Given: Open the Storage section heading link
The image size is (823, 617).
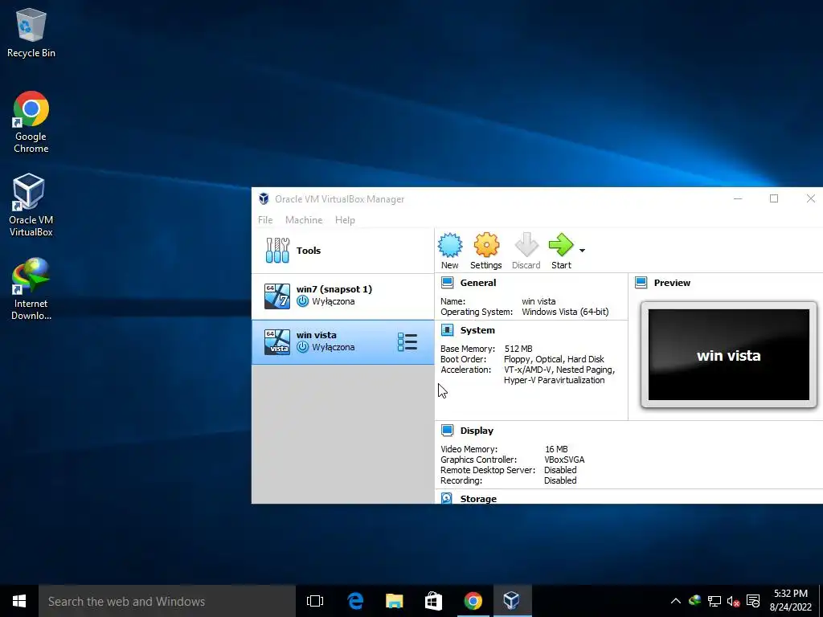Looking at the screenshot, I should point(478,498).
